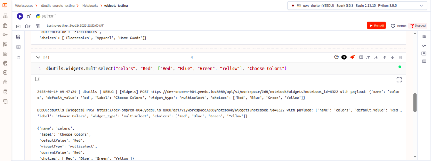The height and width of the screenshot is (161, 431).
Task: Click the red AI sparkle assistant icon
Action: [x=352, y=57]
